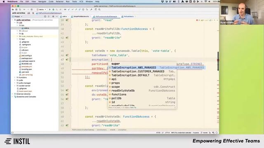Click UTF-8 encoding in status bar
The height and width of the screenshot is (148, 264).
pos(167,132)
